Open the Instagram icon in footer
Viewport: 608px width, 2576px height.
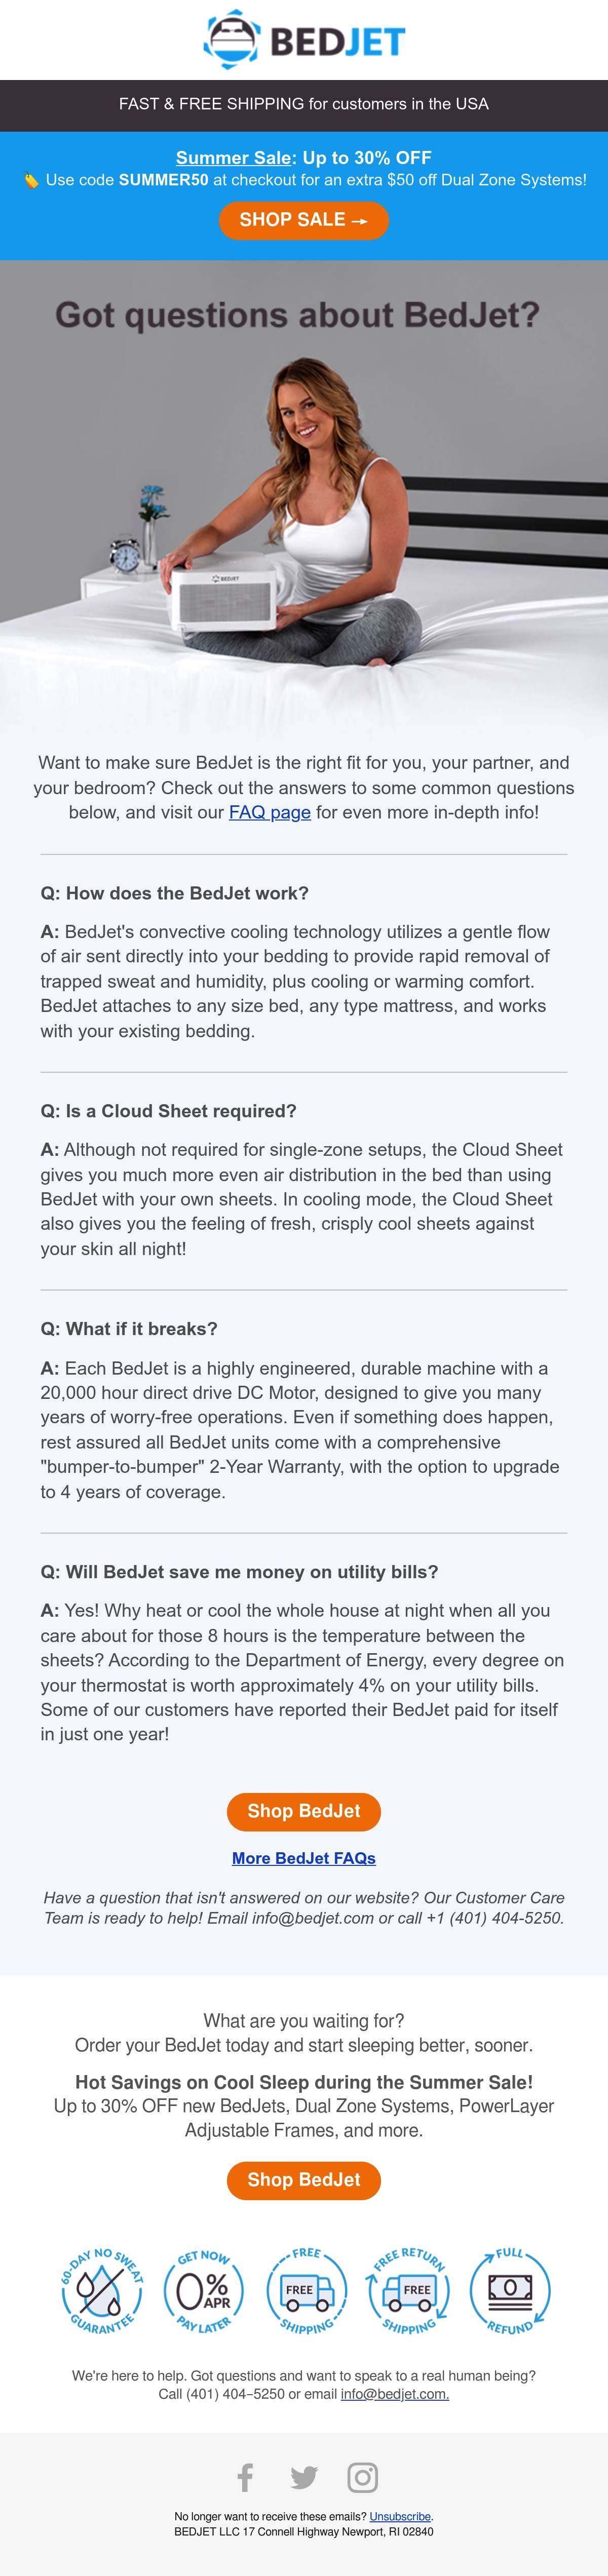click(x=362, y=2477)
